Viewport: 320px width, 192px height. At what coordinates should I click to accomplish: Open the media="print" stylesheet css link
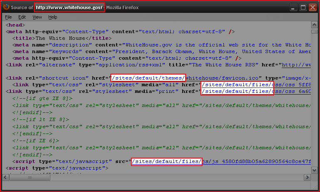256,92
